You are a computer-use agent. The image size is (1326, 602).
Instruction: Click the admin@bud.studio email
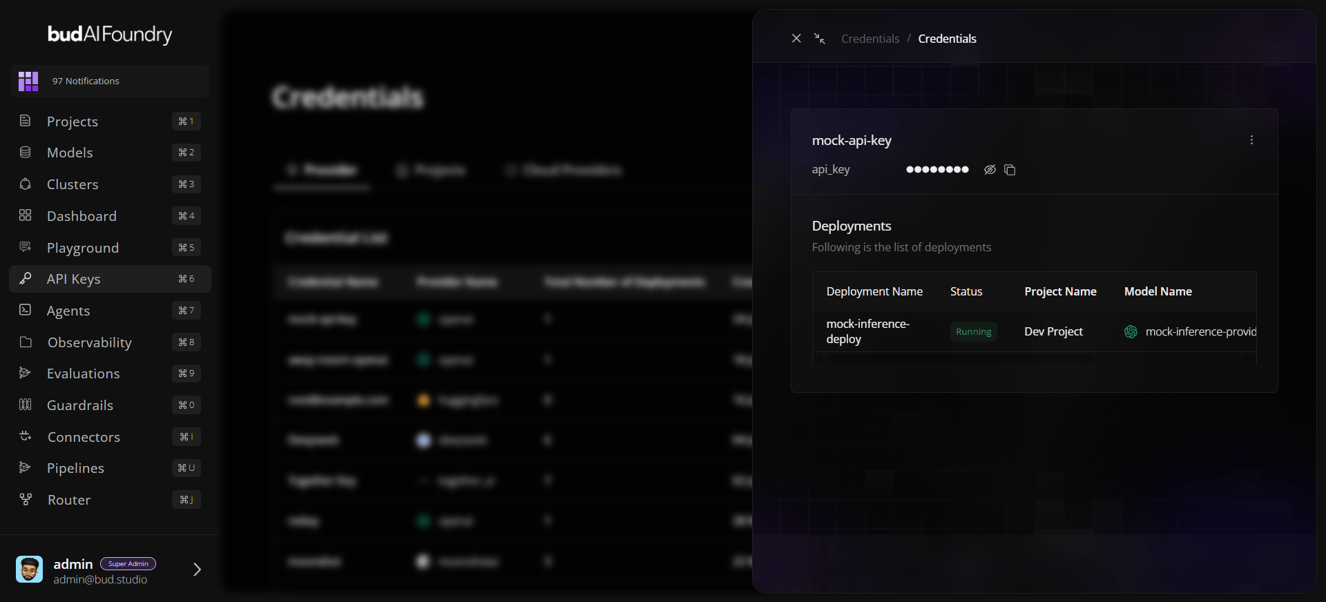100,580
